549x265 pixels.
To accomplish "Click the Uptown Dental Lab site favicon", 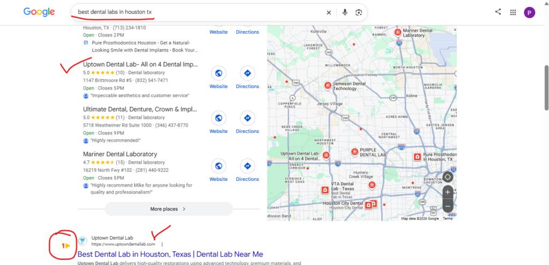I will (x=82, y=240).
